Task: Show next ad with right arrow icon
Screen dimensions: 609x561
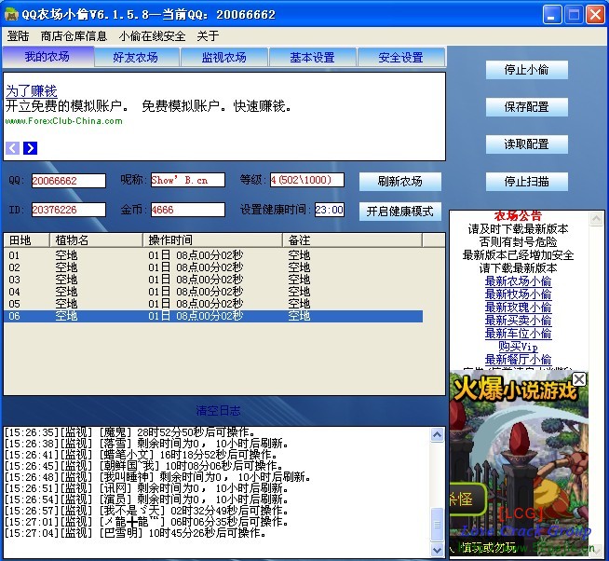Action: [31, 148]
